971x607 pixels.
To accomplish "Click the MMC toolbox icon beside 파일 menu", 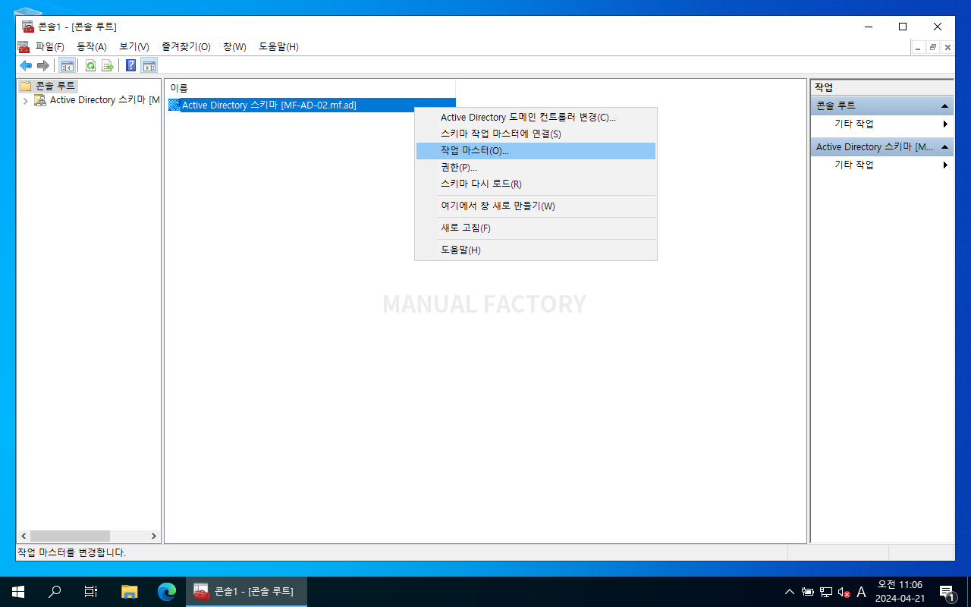I will pos(24,46).
